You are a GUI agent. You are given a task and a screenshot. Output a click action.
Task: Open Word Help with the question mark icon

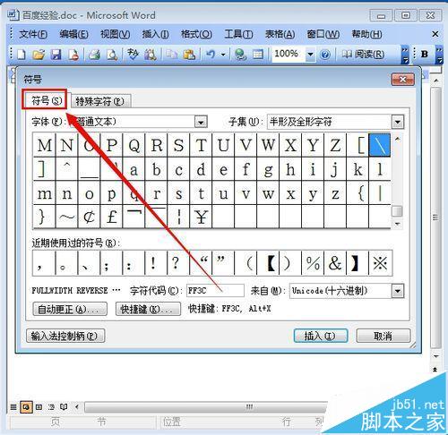(x=325, y=55)
